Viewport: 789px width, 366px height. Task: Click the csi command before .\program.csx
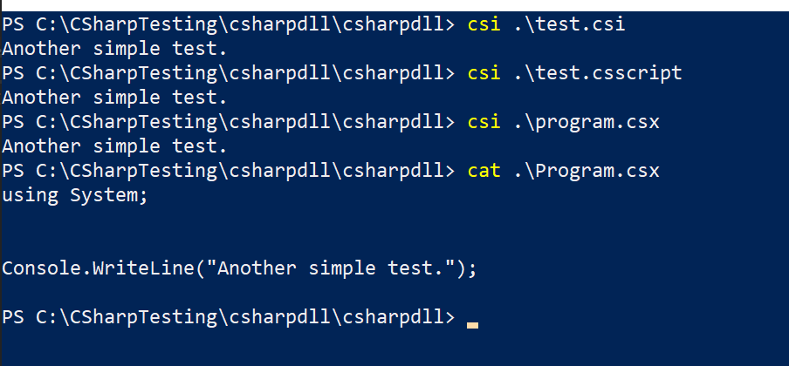pyautogui.click(x=484, y=122)
